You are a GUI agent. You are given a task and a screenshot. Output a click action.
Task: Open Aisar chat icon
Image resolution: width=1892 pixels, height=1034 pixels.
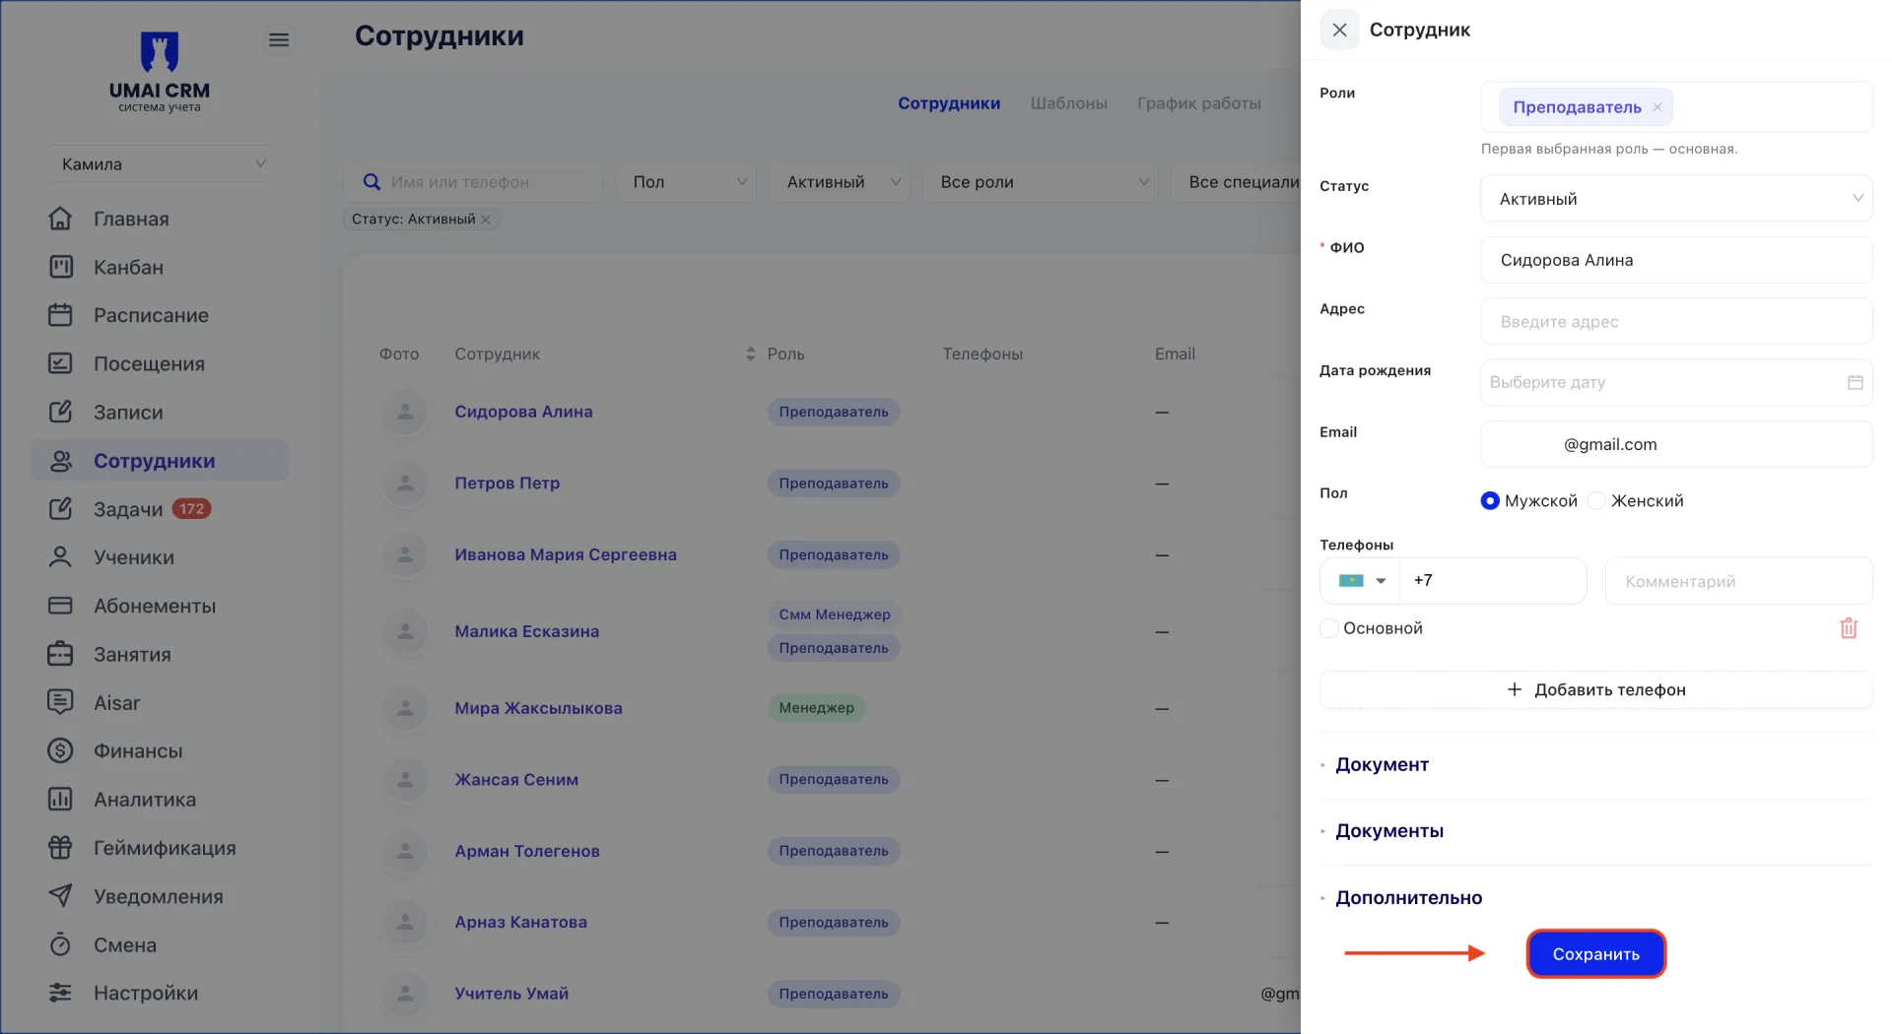point(60,702)
